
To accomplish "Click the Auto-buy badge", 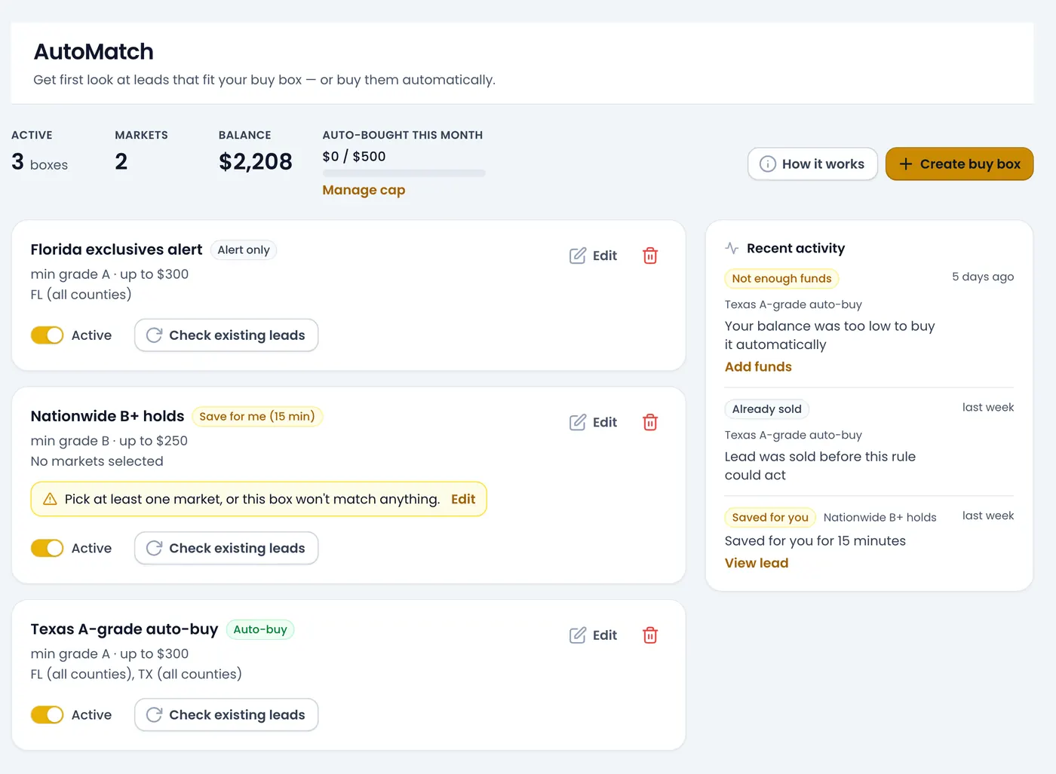I will 260,630.
